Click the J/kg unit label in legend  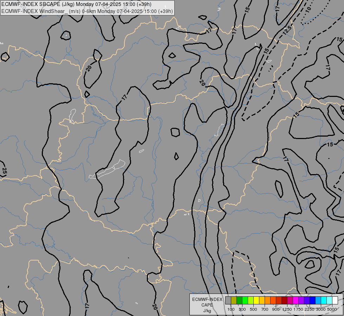point(207,311)
